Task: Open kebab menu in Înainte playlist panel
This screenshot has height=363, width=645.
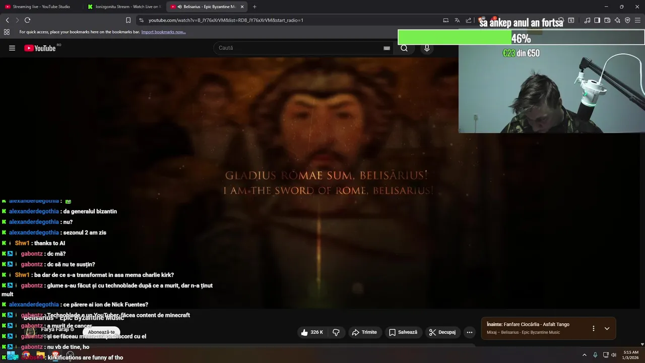Action: point(593,328)
